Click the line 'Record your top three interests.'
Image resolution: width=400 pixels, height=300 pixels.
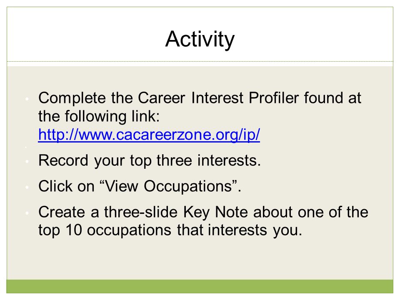click(150, 161)
